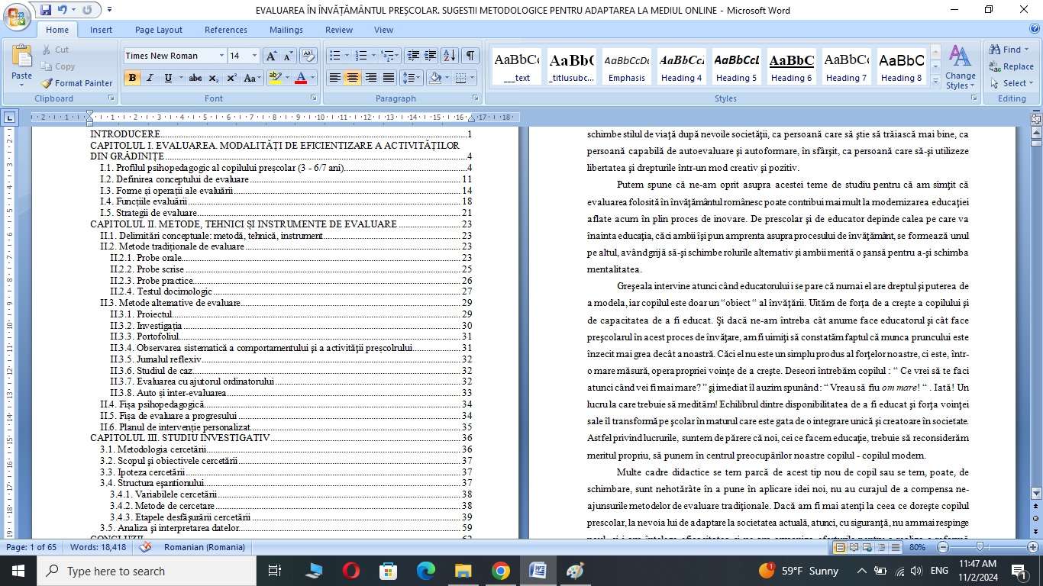
Task: Align text to the right
Action: tap(370, 78)
